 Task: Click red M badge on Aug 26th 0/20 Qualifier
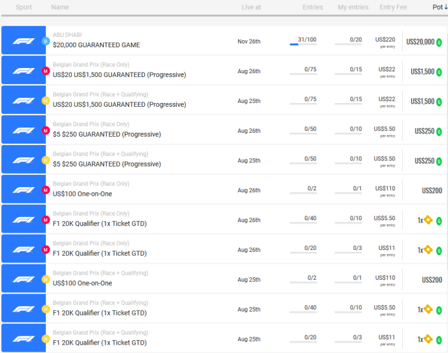46,249
